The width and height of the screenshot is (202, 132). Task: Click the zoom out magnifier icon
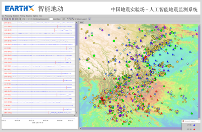click(x=73, y=19)
